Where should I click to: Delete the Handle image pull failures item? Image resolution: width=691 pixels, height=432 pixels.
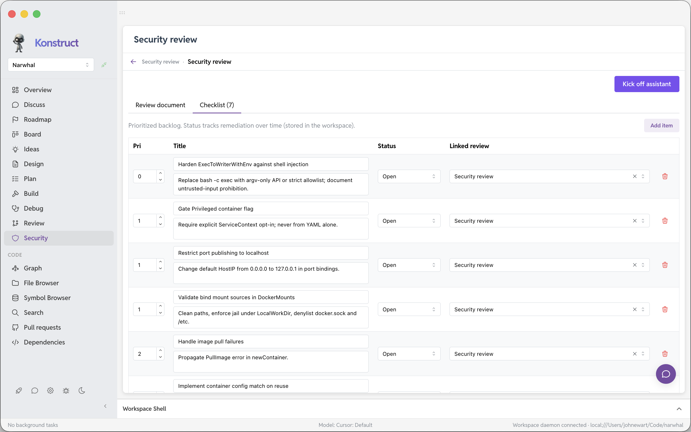coord(665,354)
